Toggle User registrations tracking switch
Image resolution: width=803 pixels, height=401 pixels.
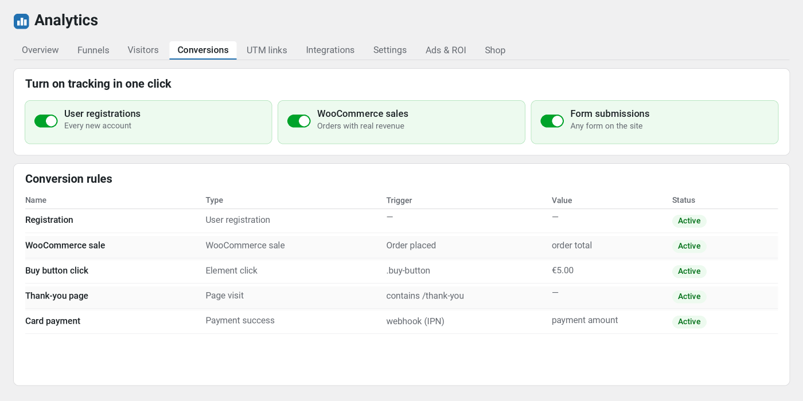pos(46,121)
